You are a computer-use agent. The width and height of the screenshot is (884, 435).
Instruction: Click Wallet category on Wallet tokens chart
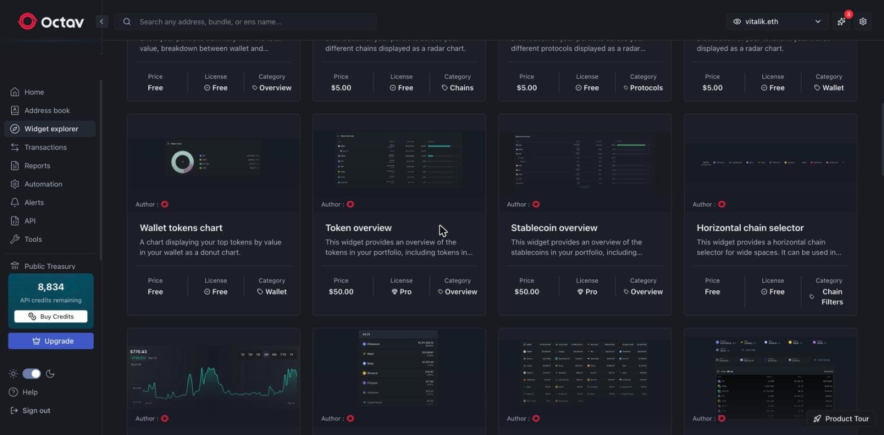click(x=272, y=292)
